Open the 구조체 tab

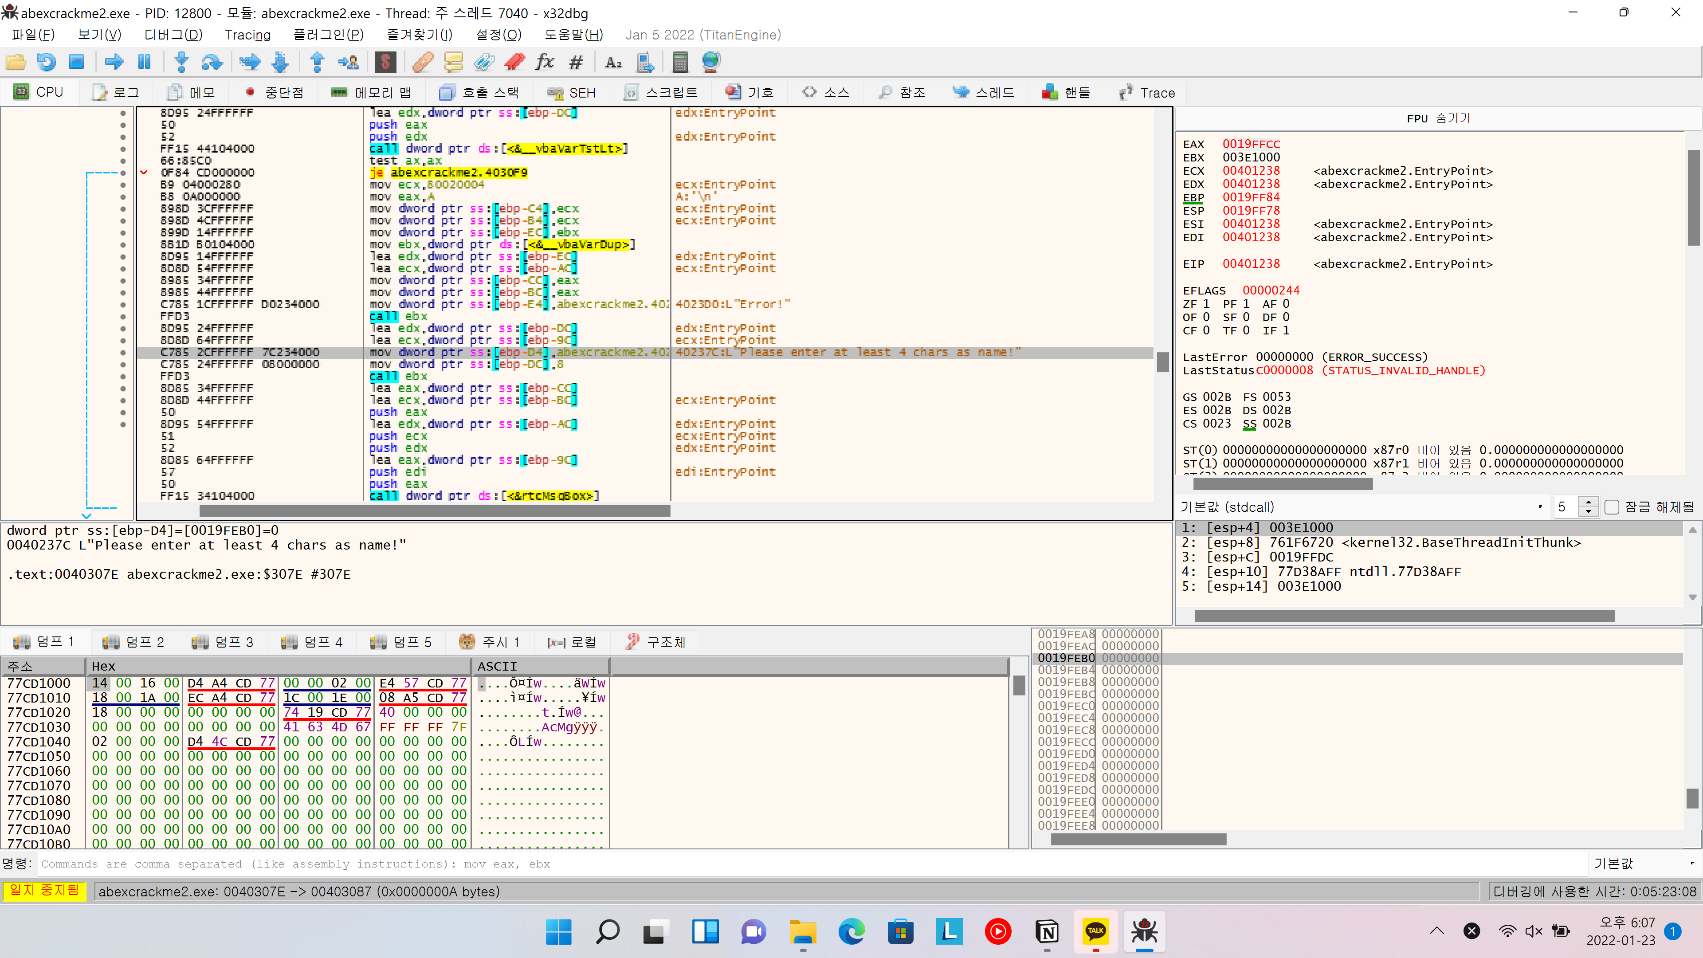(x=655, y=642)
